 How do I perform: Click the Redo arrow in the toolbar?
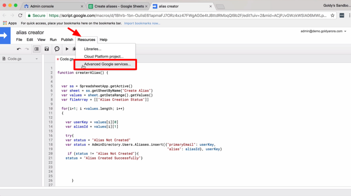tap(27, 49)
